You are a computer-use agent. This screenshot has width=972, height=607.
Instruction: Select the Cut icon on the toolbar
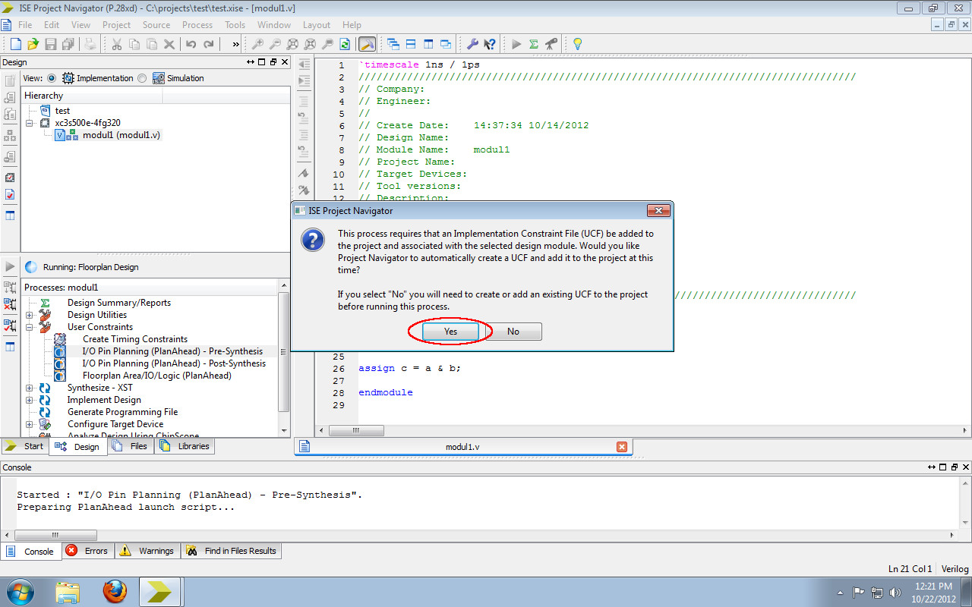tap(117, 44)
